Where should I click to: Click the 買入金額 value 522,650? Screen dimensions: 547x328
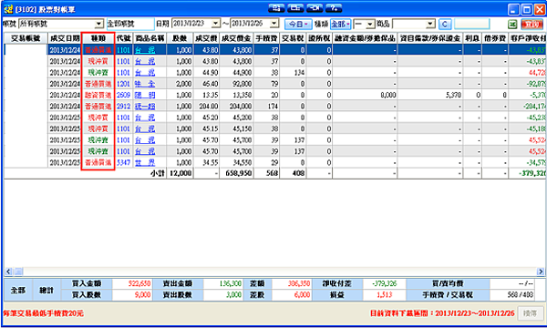point(139,283)
